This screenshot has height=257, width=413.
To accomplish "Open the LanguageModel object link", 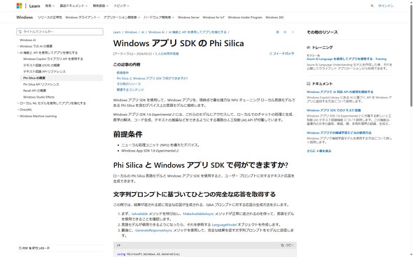I will point(224,225).
